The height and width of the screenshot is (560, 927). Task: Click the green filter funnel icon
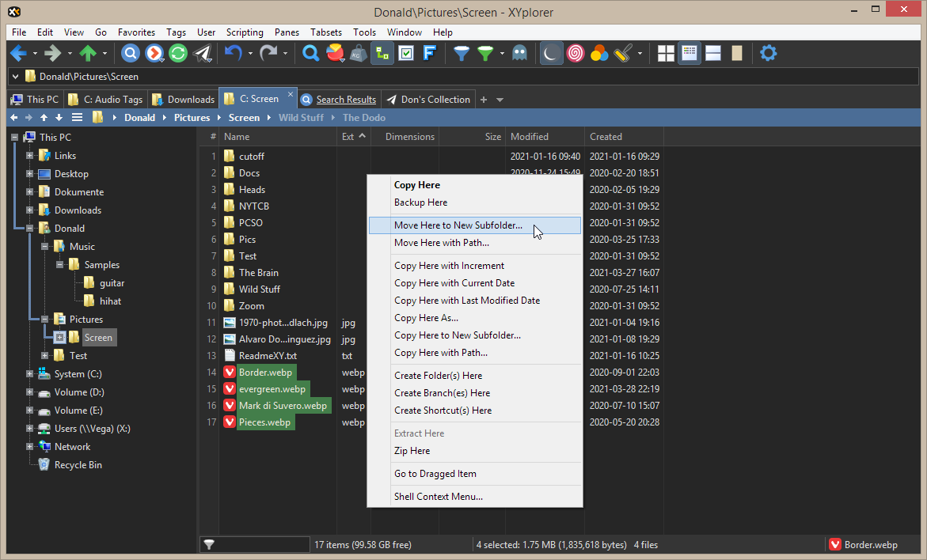click(485, 53)
